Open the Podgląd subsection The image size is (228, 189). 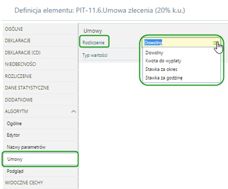41,171
